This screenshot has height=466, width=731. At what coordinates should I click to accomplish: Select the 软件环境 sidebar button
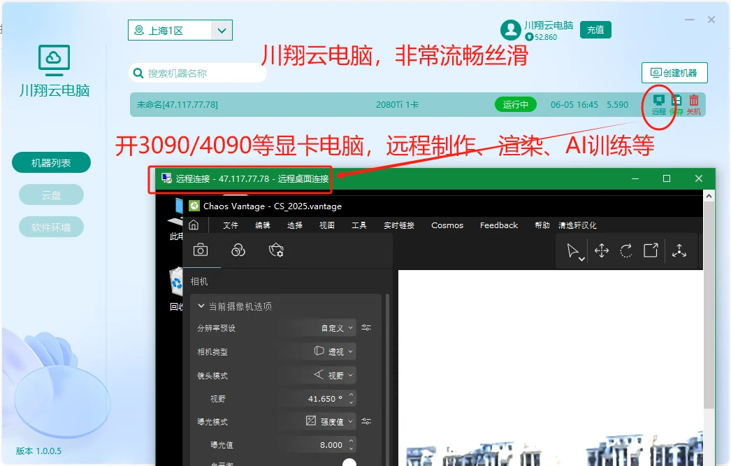(51, 227)
